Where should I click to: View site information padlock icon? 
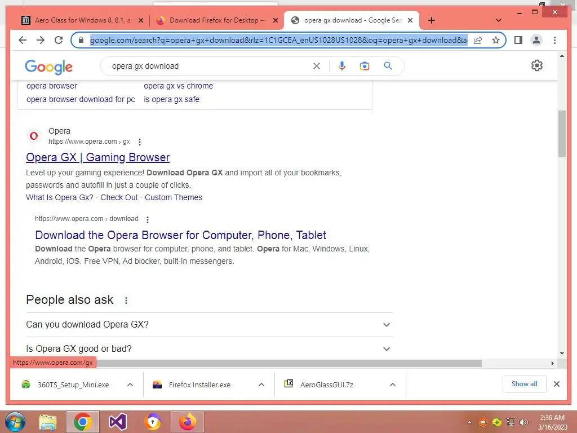click(81, 40)
